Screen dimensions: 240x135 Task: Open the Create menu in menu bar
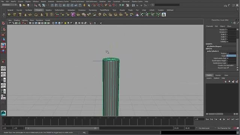point(21,1)
